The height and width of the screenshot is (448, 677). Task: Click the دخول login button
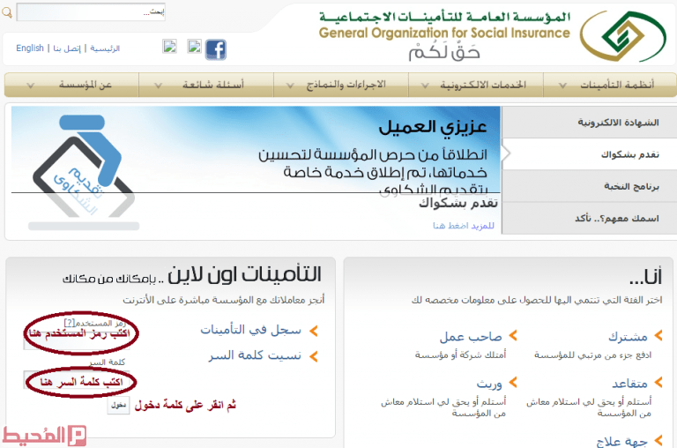click(x=118, y=406)
